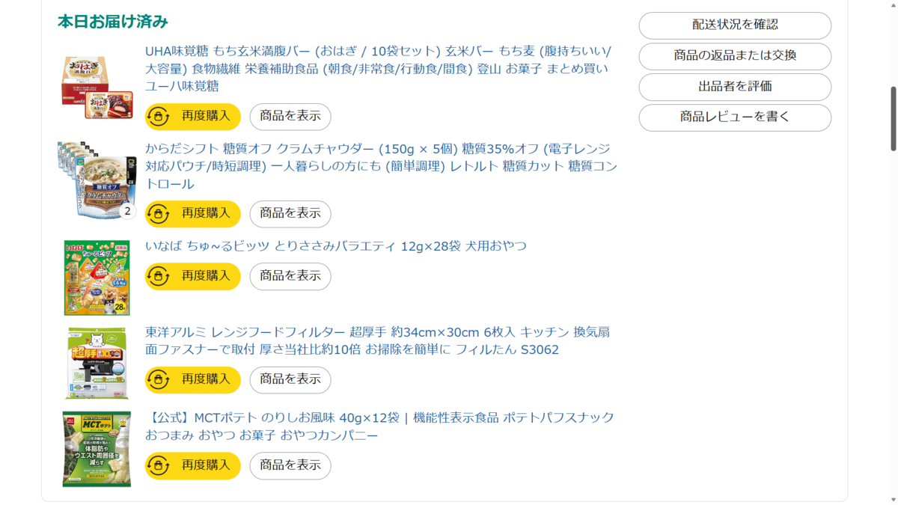898x505 pixels.
Task: Click 商品を表示 for MCTポテト
Action: 290,466
